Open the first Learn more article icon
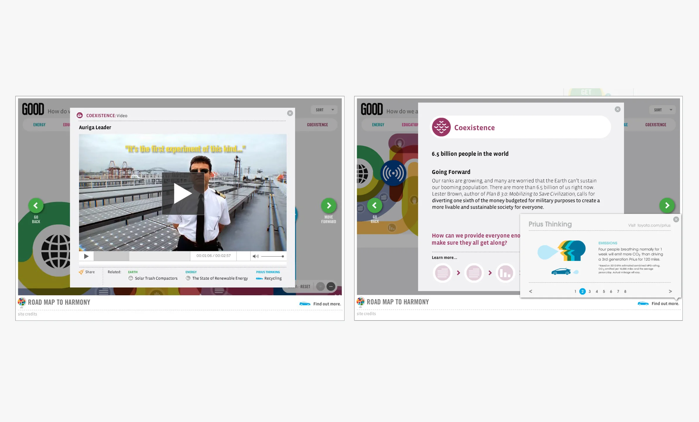 tap(443, 273)
